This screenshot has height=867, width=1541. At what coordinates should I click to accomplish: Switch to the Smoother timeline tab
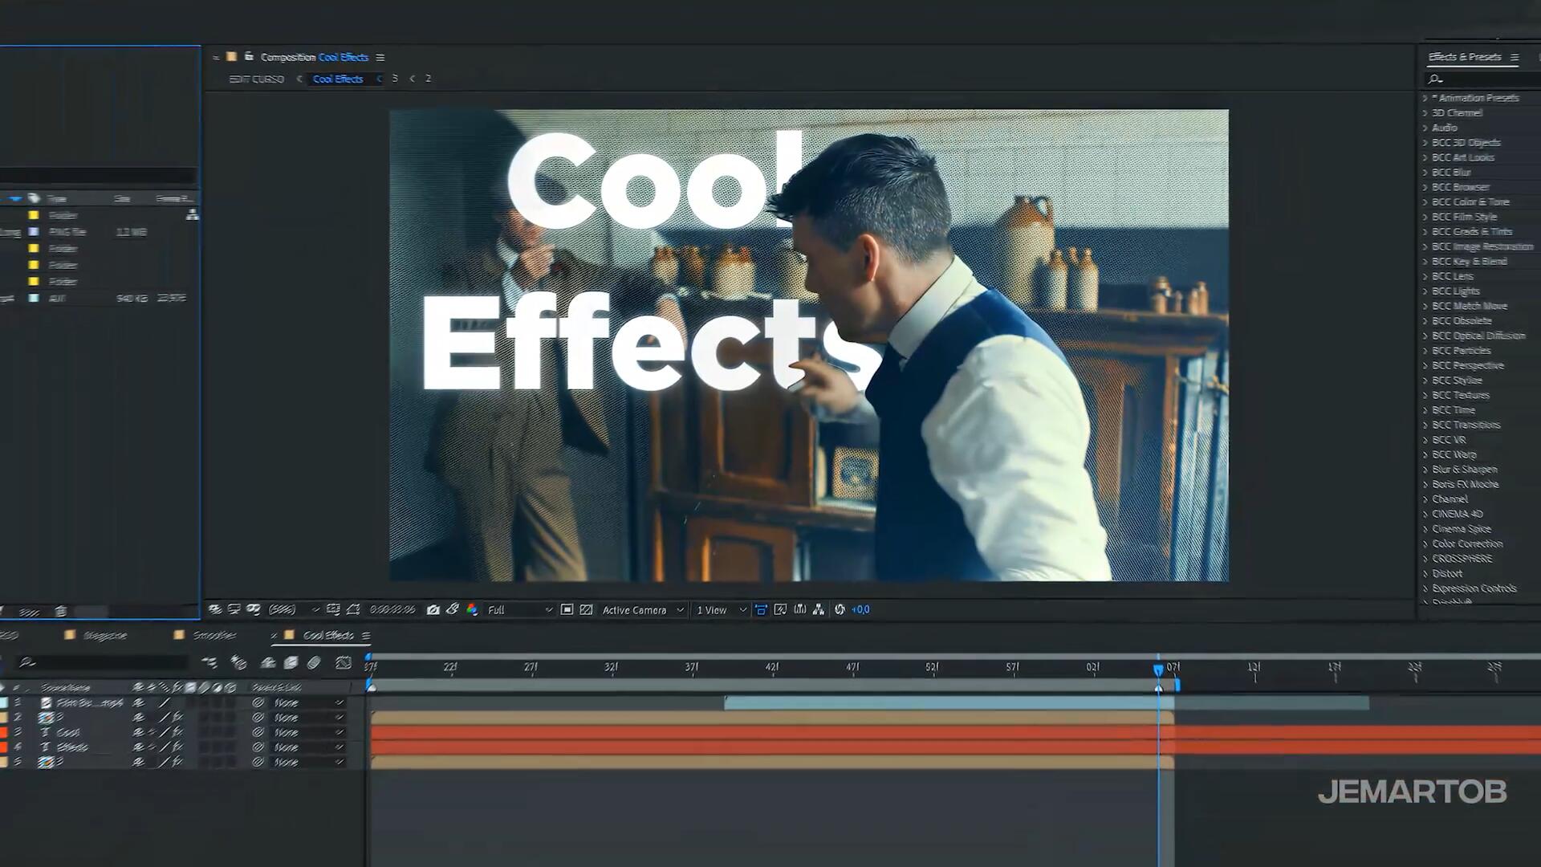214,635
